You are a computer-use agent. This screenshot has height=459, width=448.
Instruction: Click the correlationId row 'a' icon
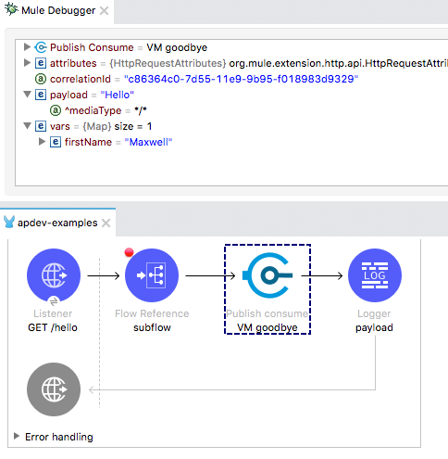point(41,79)
